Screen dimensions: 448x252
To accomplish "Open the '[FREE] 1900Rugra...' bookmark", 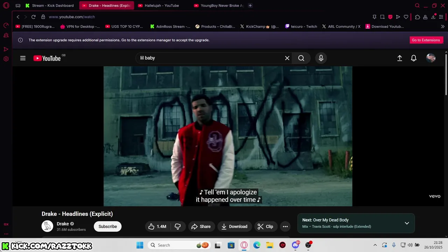I will [35, 27].
